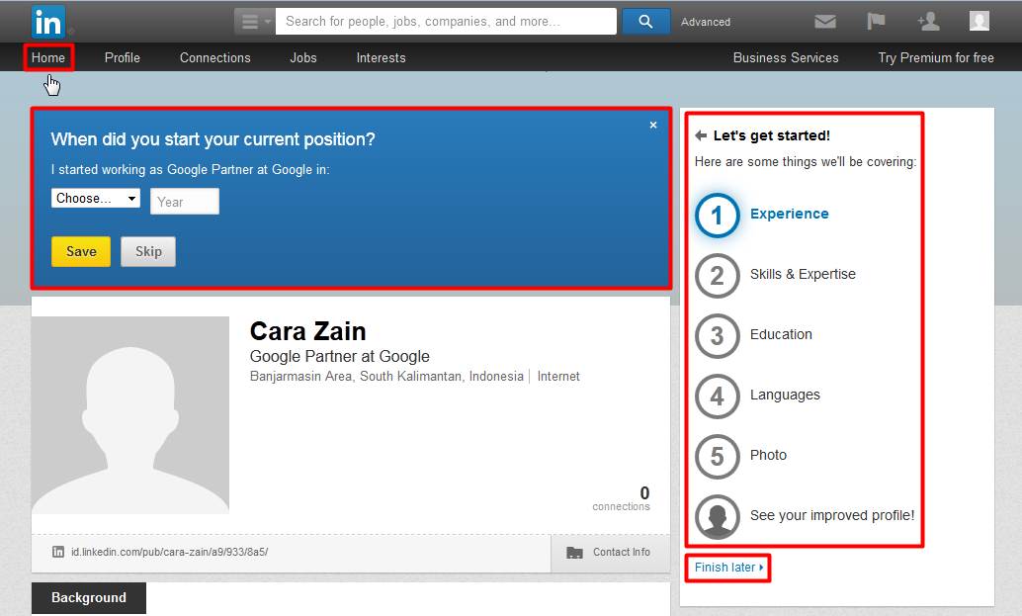
Task: Select the Education step
Action: point(781,334)
